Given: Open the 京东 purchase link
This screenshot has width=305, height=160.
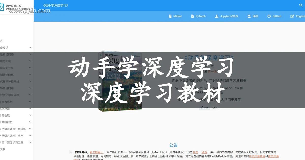Looking at the screenshot, I should pos(195,152).
